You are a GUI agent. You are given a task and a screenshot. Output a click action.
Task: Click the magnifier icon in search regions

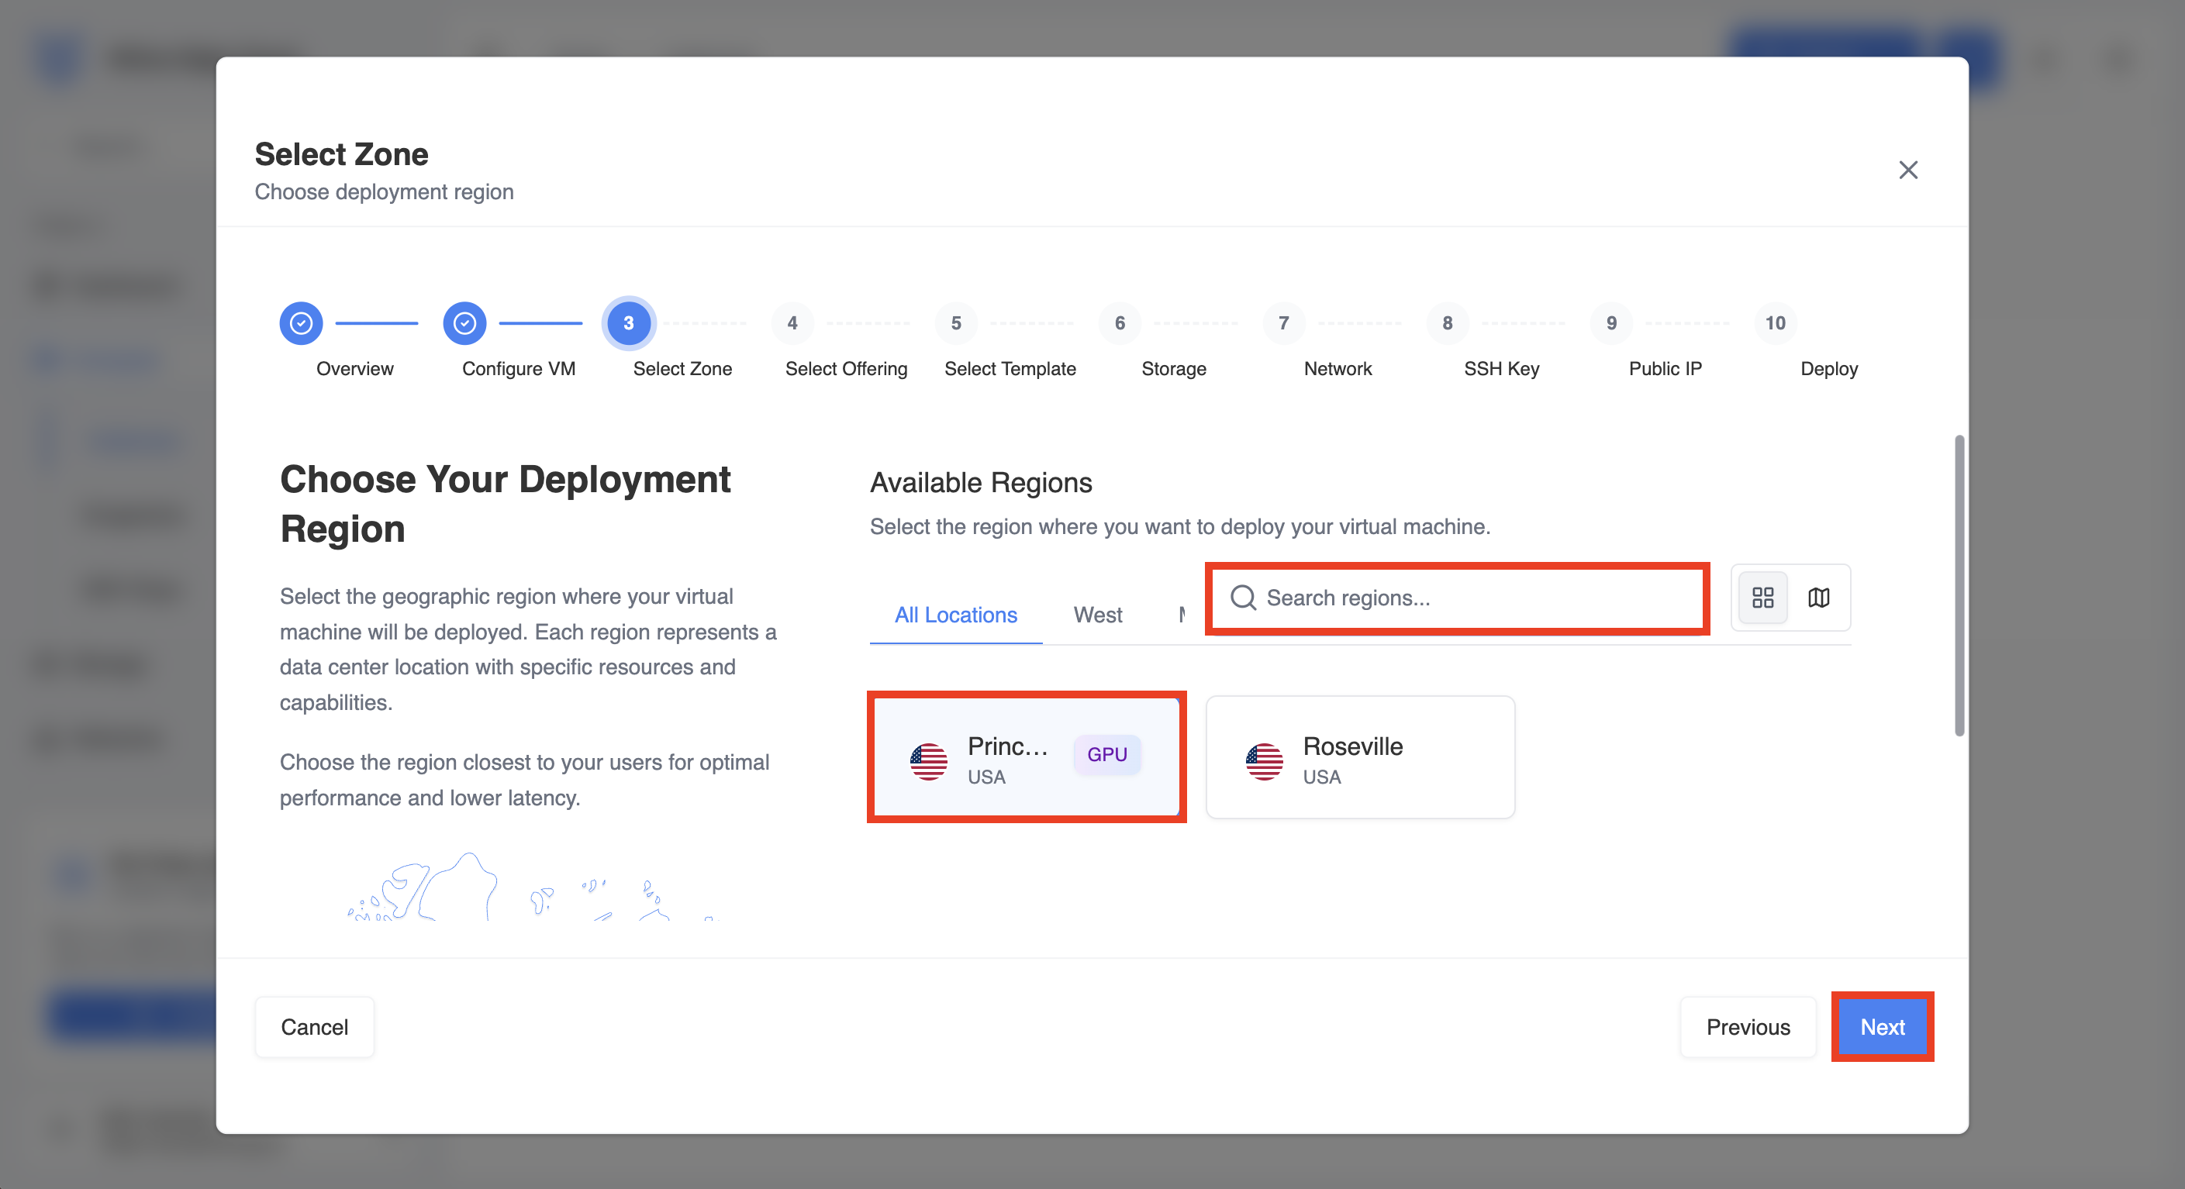[x=1243, y=598]
